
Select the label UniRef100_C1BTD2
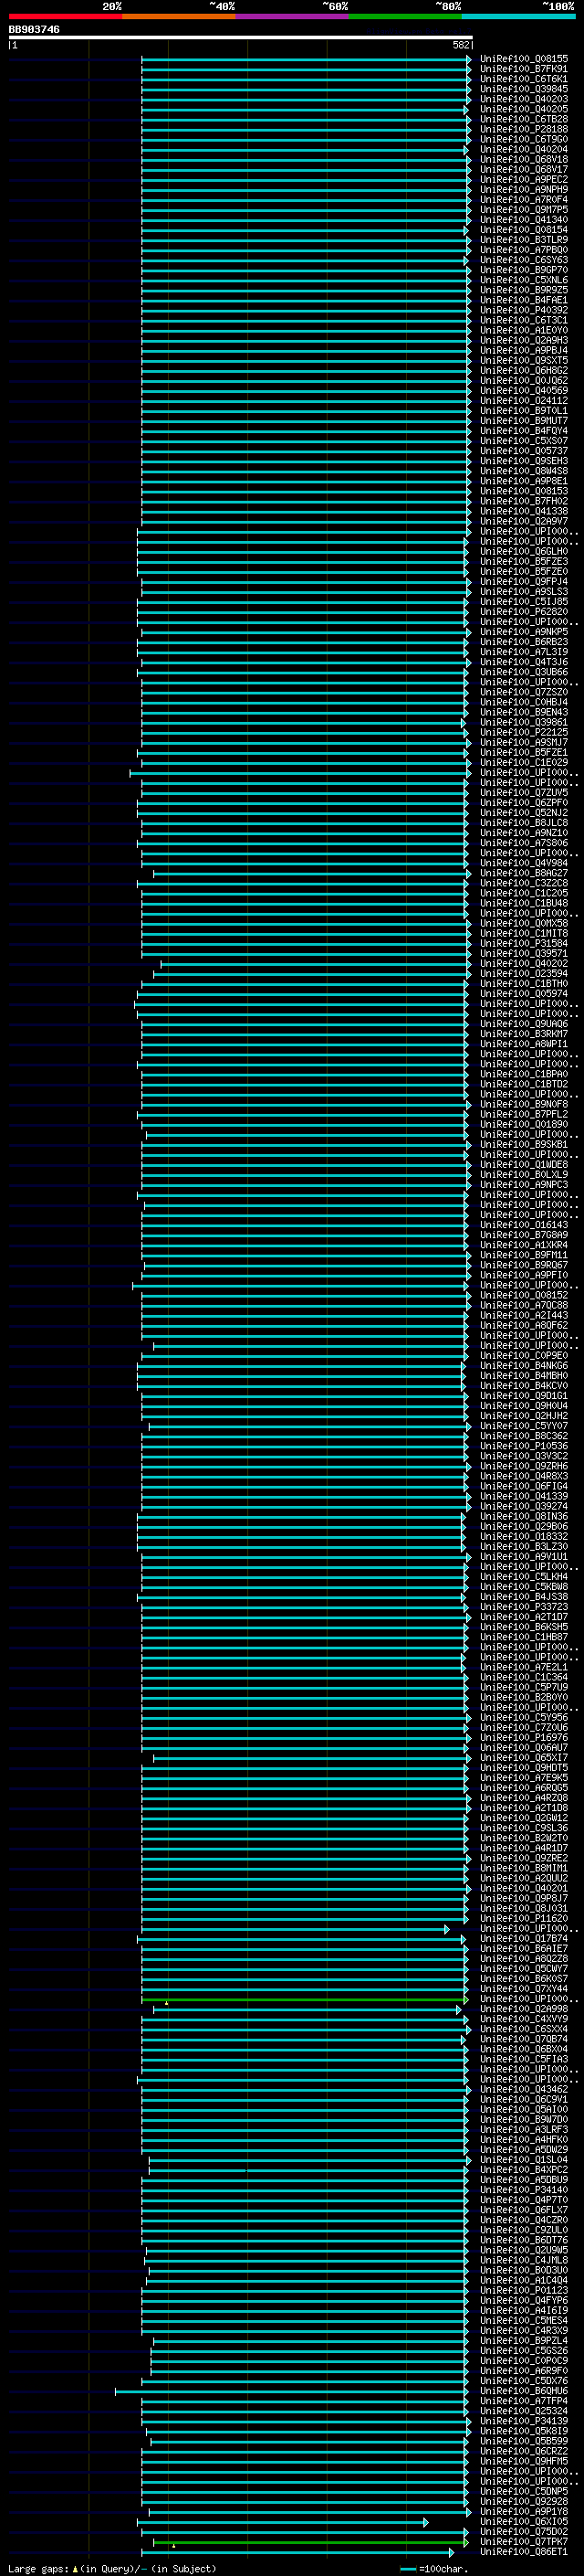coord(524,1084)
